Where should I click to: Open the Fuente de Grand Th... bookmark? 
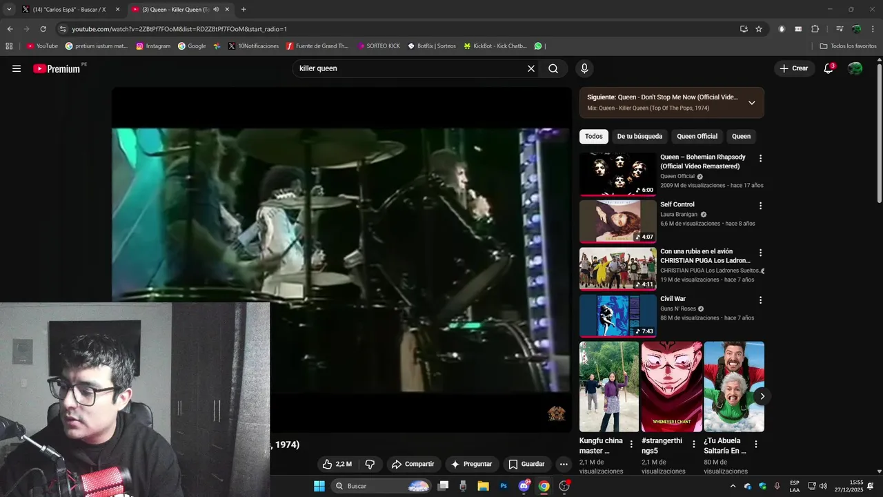tap(317, 46)
